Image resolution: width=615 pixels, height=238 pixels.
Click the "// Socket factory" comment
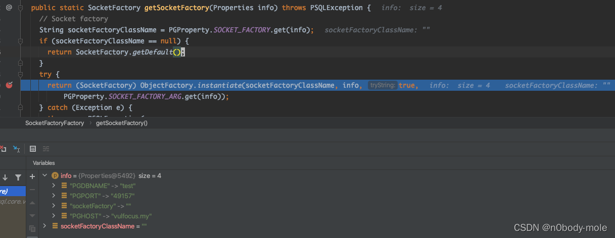74,19
